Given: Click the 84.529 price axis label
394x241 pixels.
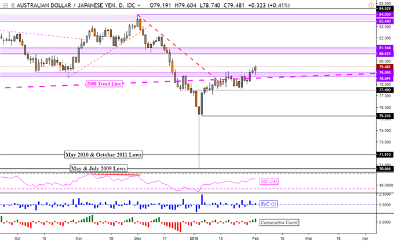Looking at the screenshot, I should 385,9.
